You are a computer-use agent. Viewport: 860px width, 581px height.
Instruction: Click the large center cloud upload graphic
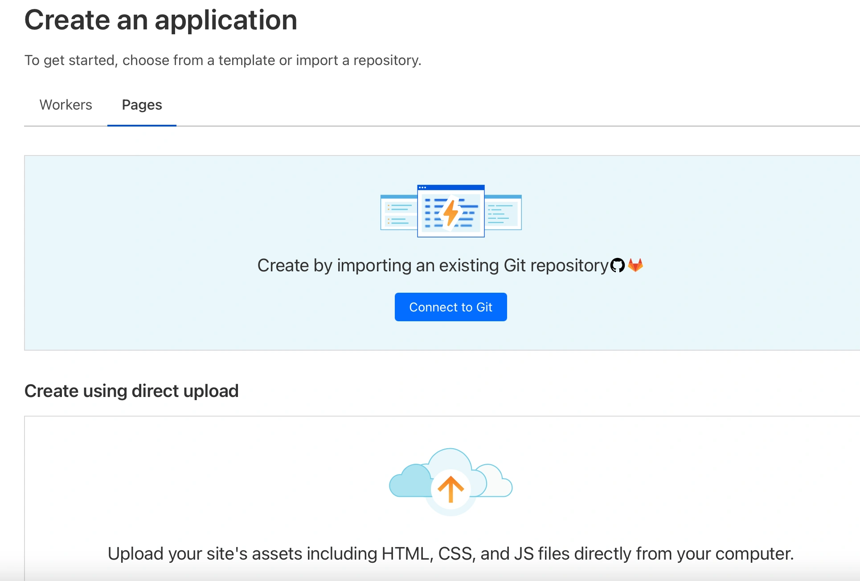[x=450, y=461]
